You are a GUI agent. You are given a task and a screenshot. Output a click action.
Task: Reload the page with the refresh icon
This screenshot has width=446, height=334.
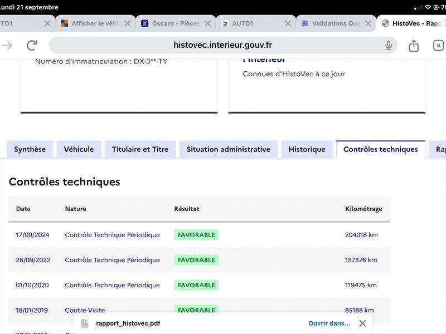(32, 45)
